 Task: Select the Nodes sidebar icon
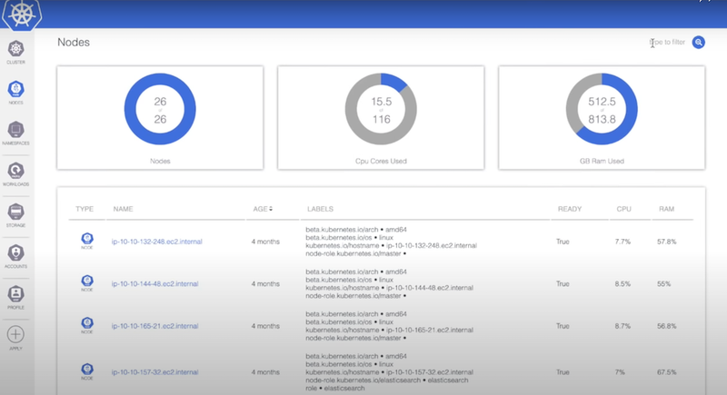coord(15,90)
